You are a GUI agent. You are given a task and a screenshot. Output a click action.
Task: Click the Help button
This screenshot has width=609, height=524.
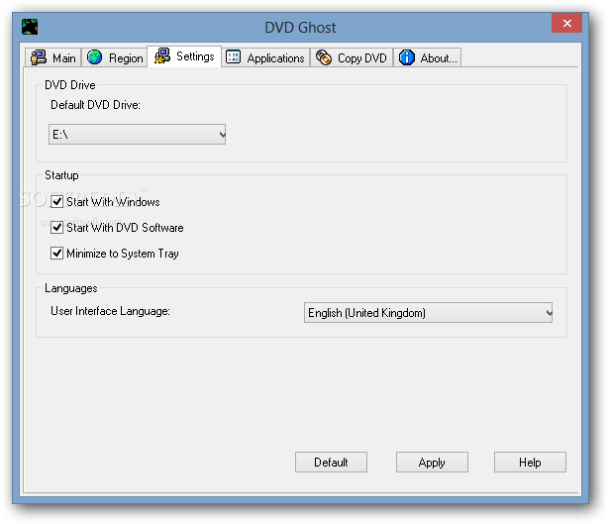530,463
